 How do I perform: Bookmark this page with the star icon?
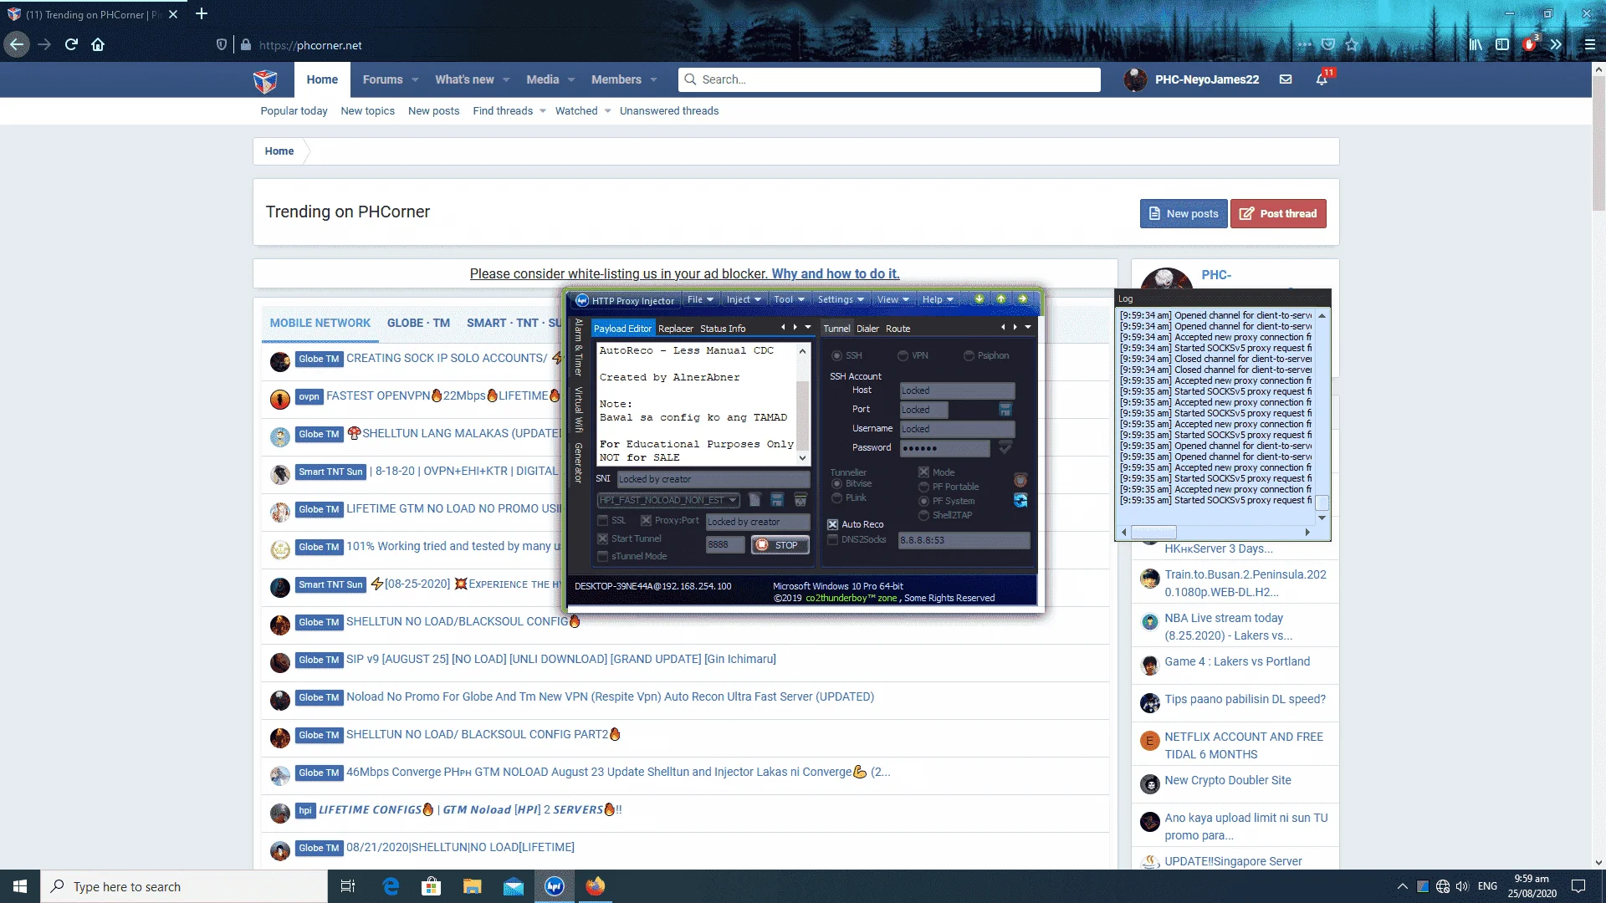1353,45
